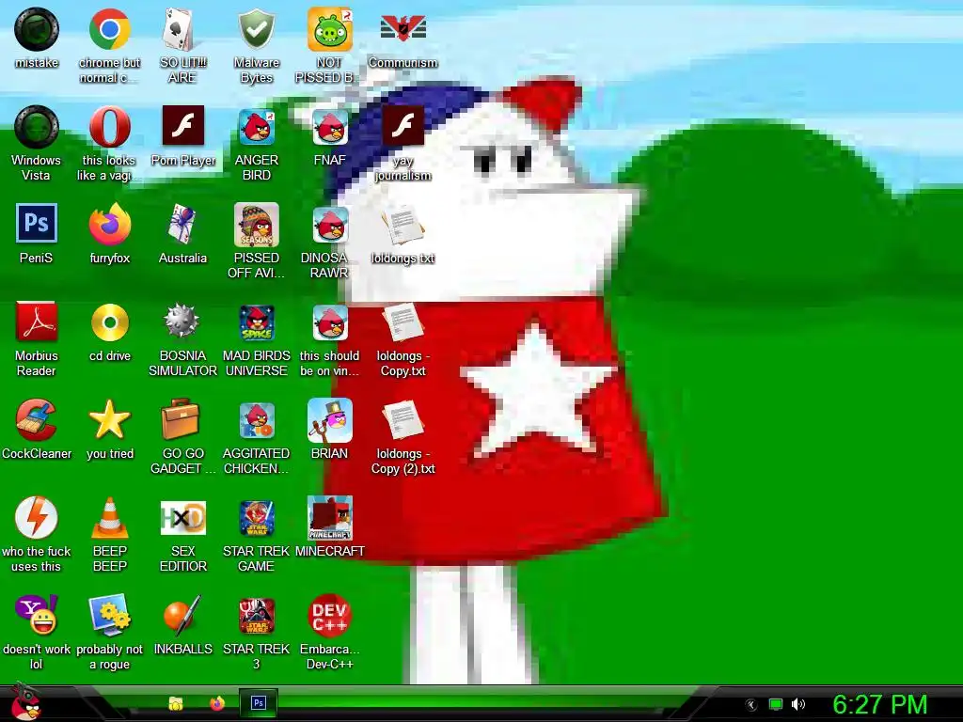
Task: Open the 'loldongs - Copy (2).txt' file
Action: click(x=403, y=420)
